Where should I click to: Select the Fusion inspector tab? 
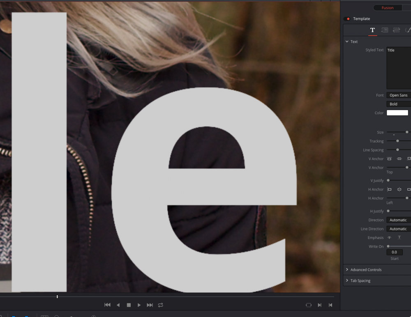387,8
